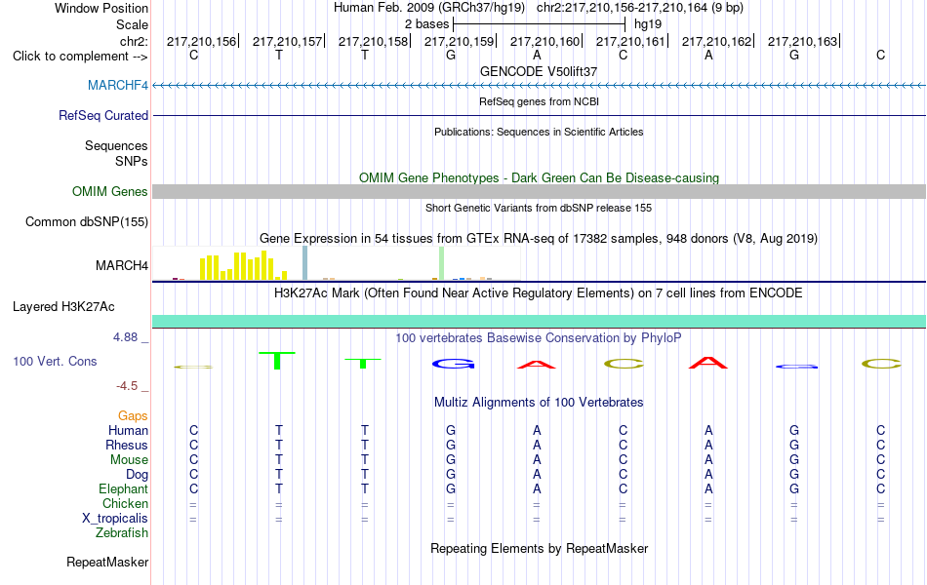Click the Rhesus species label
The width and height of the screenshot is (927, 585).
127,445
